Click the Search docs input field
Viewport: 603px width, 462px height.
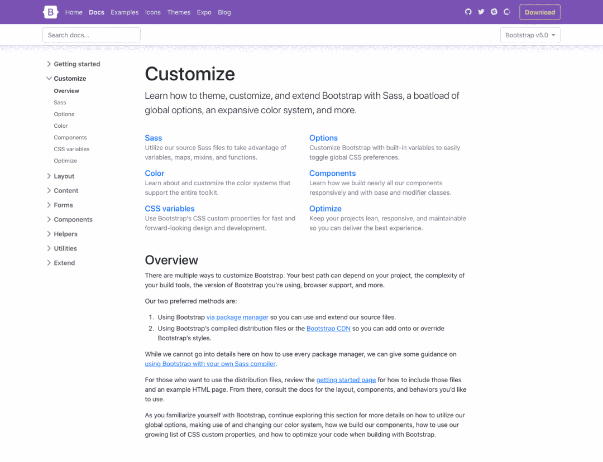(x=92, y=35)
